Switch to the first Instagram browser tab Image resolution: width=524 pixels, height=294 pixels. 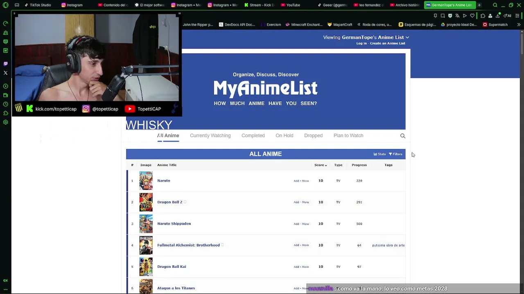click(x=72, y=5)
